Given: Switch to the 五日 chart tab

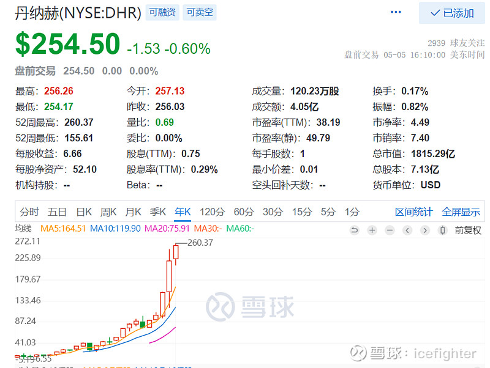Looking at the screenshot, I should pos(57,212).
